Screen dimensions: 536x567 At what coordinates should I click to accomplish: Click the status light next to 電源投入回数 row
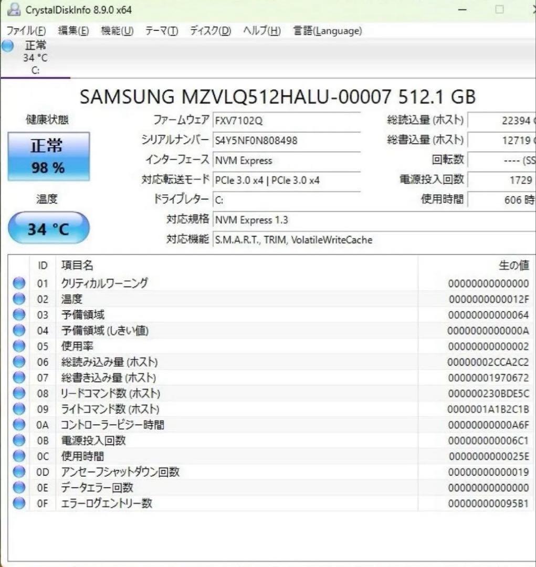click(x=18, y=440)
